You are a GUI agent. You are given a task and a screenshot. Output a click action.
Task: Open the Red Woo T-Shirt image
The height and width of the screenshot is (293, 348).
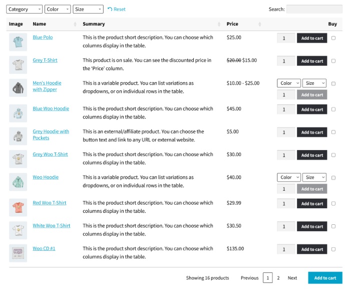(18, 207)
